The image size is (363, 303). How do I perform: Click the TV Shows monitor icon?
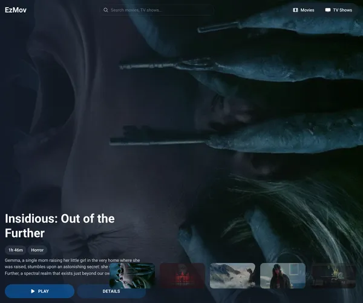328,10
